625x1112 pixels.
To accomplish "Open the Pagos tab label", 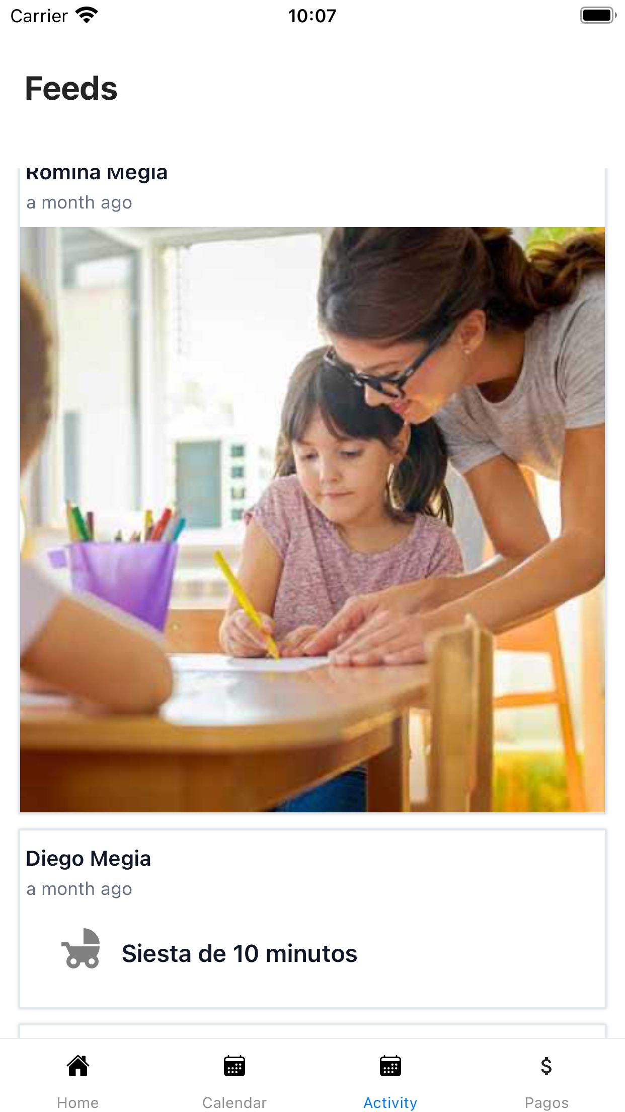I will click(546, 1102).
